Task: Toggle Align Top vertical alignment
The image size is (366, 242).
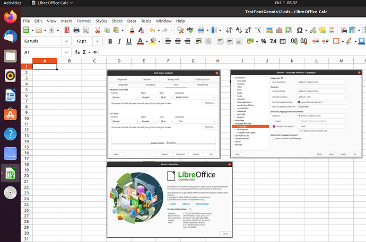Action: [x=220, y=41]
